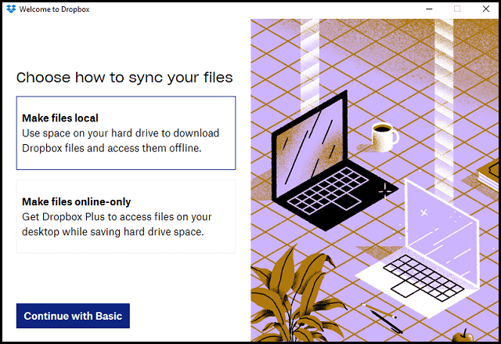
Task: Click the disabled maximize window button
Action: [x=457, y=9]
